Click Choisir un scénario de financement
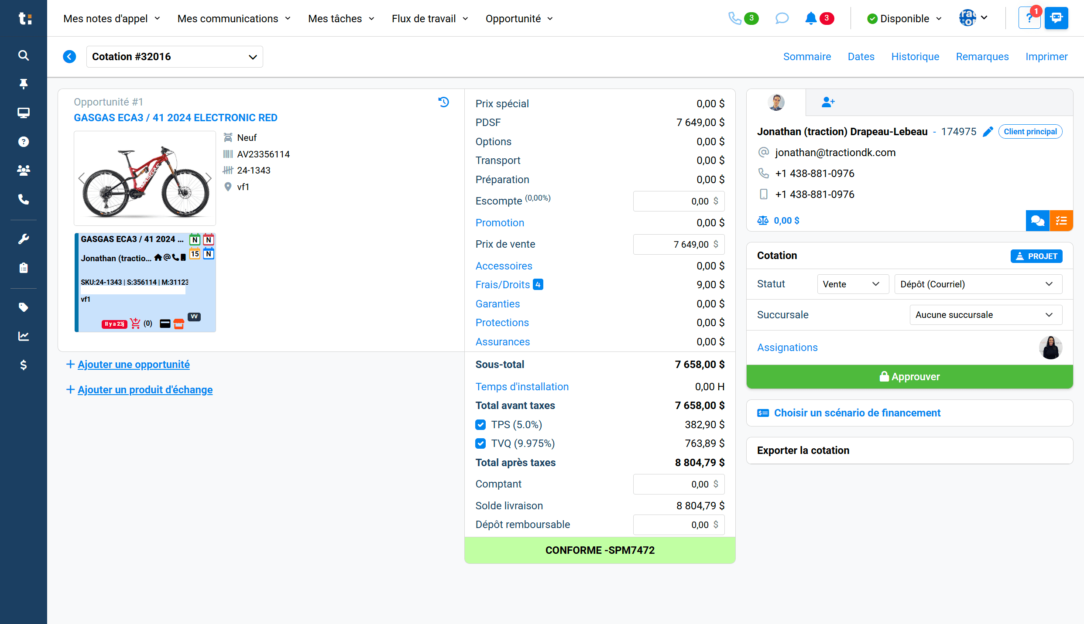 click(x=857, y=413)
